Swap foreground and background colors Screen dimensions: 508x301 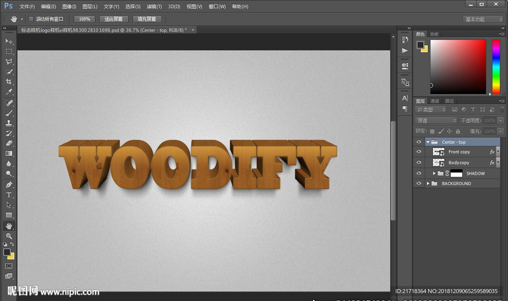click(12, 244)
